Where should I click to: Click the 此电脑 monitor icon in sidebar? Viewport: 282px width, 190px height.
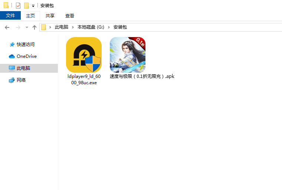tap(12, 68)
